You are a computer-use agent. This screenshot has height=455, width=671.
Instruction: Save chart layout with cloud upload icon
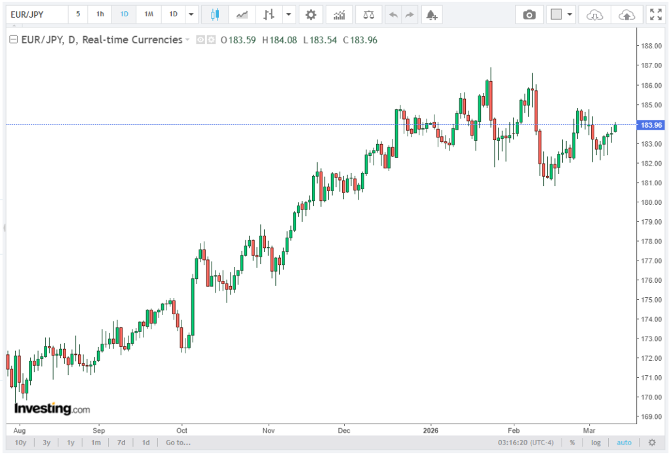coord(626,14)
